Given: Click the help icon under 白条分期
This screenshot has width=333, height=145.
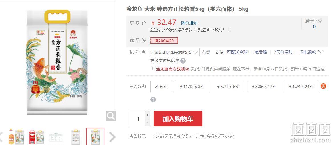Looking at the screenshot, I should click(x=153, y=100).
